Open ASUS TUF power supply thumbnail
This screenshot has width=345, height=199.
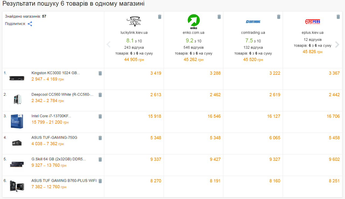[x=17, y=143]
